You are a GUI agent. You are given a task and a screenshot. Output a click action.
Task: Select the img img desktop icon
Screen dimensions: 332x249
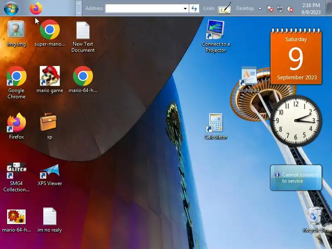(x=16, y=34)
